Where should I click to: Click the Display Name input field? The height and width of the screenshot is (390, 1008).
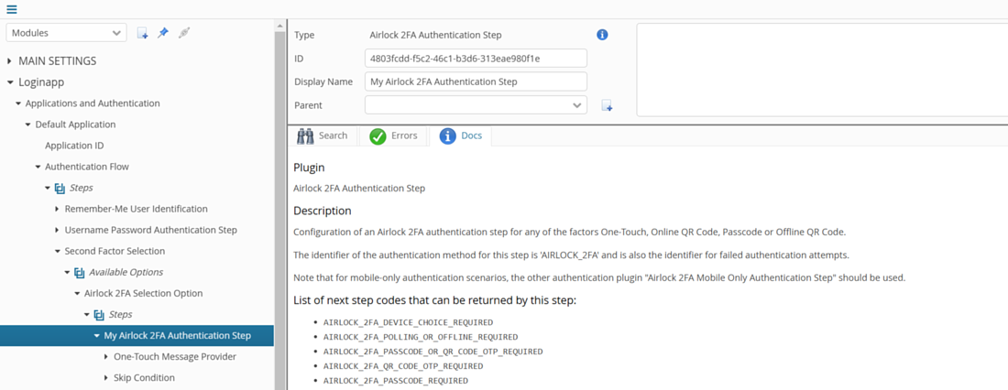tap(476, 81)
